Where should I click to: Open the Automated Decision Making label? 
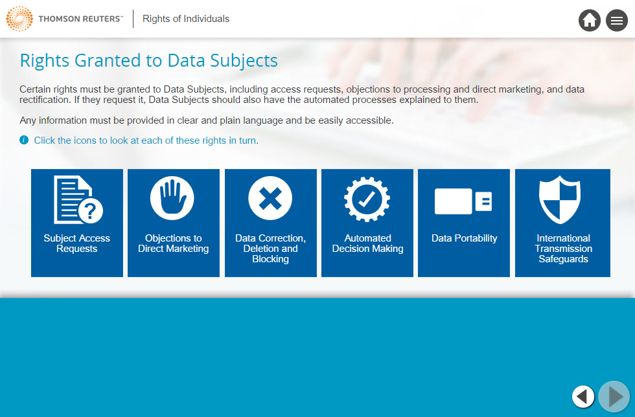(x=367, y=243)
